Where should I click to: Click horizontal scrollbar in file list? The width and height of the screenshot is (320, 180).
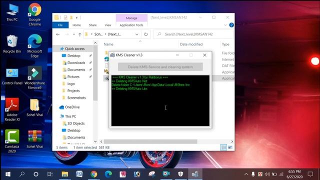click(150, 141)
